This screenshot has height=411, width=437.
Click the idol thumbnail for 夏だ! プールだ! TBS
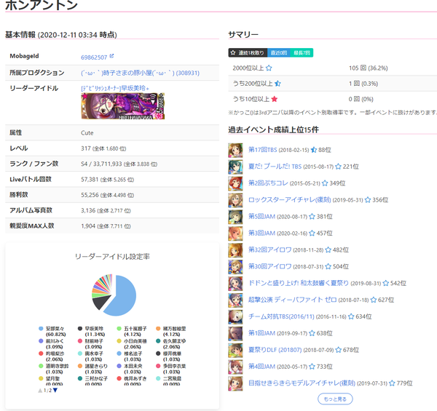click(x=235, y=167)
